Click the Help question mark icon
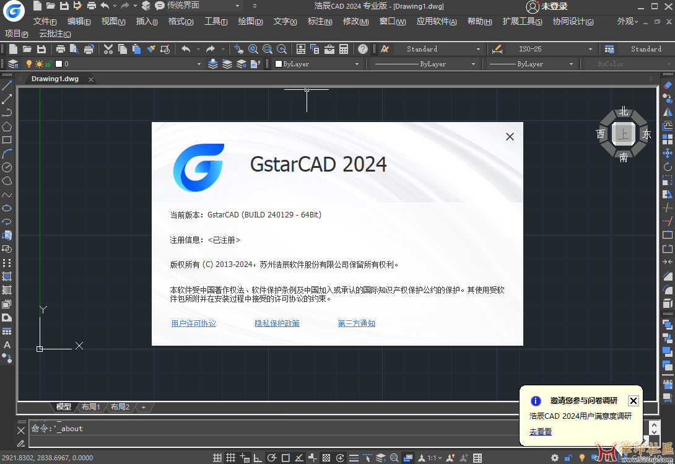The width and height of the screenshot is (675, 464). click(363, 49)
